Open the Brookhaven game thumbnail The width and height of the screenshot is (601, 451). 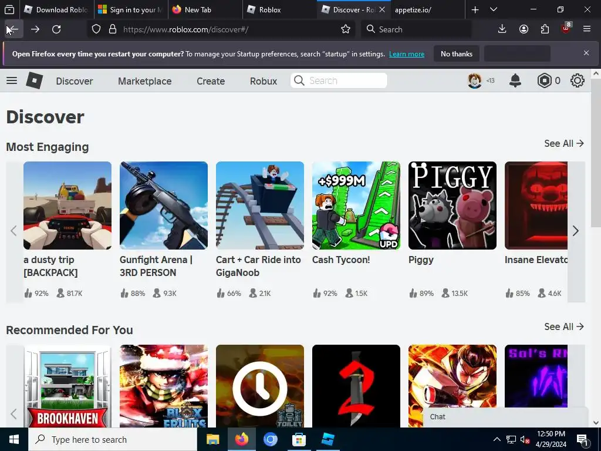point(67,386)
